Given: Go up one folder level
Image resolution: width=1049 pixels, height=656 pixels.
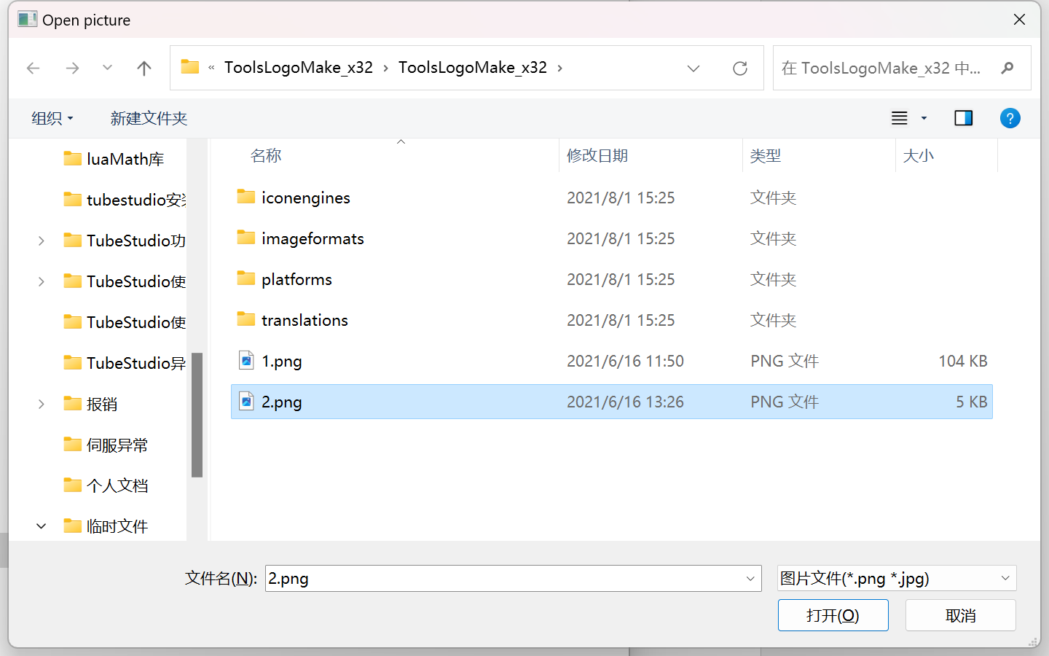Looking at the screenshot, I should tap(144, 69).
